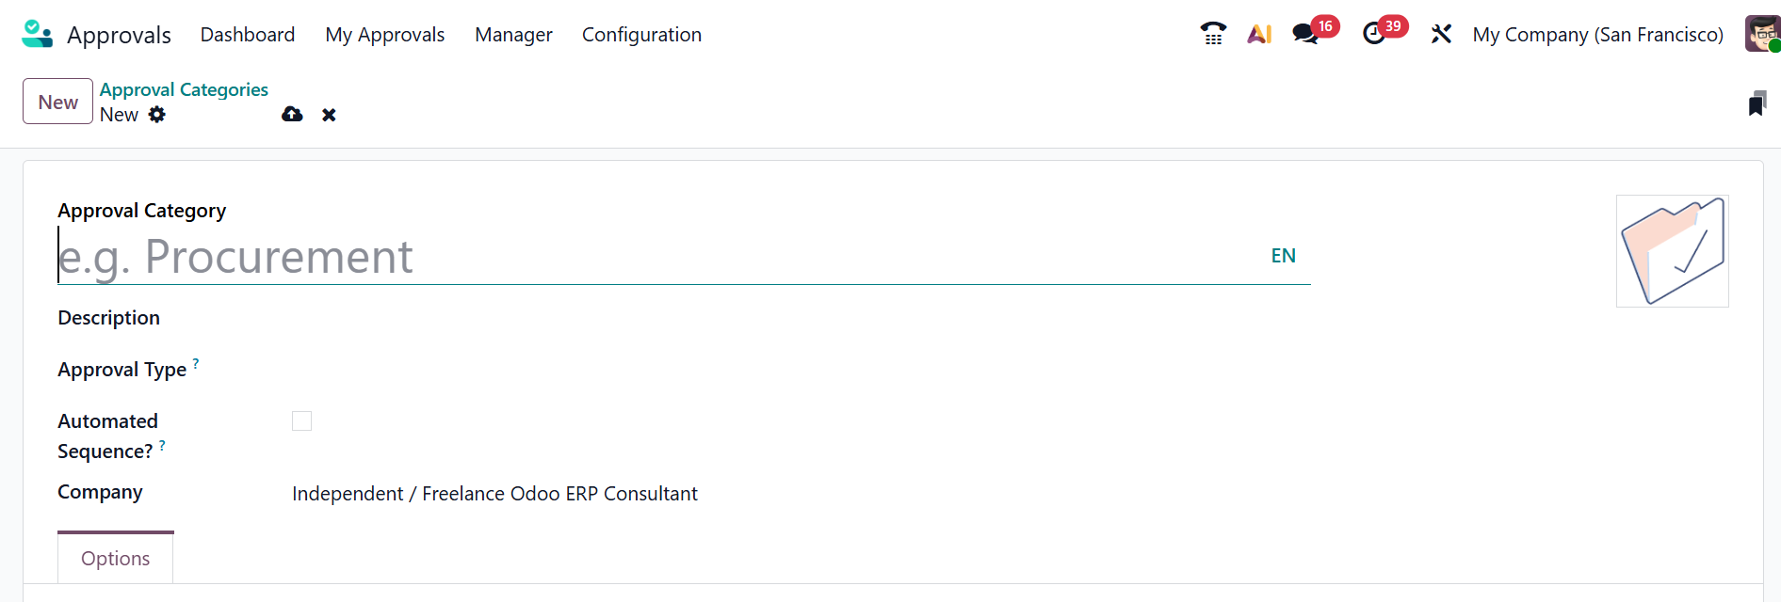Open the My Company (San Francisco) switcher

[x=1597, y=35]
